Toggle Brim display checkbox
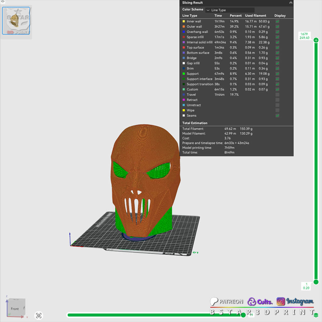 tap(277, 68)
